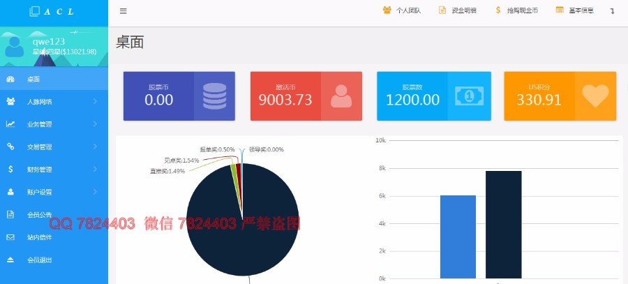This screenshot has width=628, height=284.
Task: Click the rightmost arrow icon in top bar
Action: click(612, 11)
